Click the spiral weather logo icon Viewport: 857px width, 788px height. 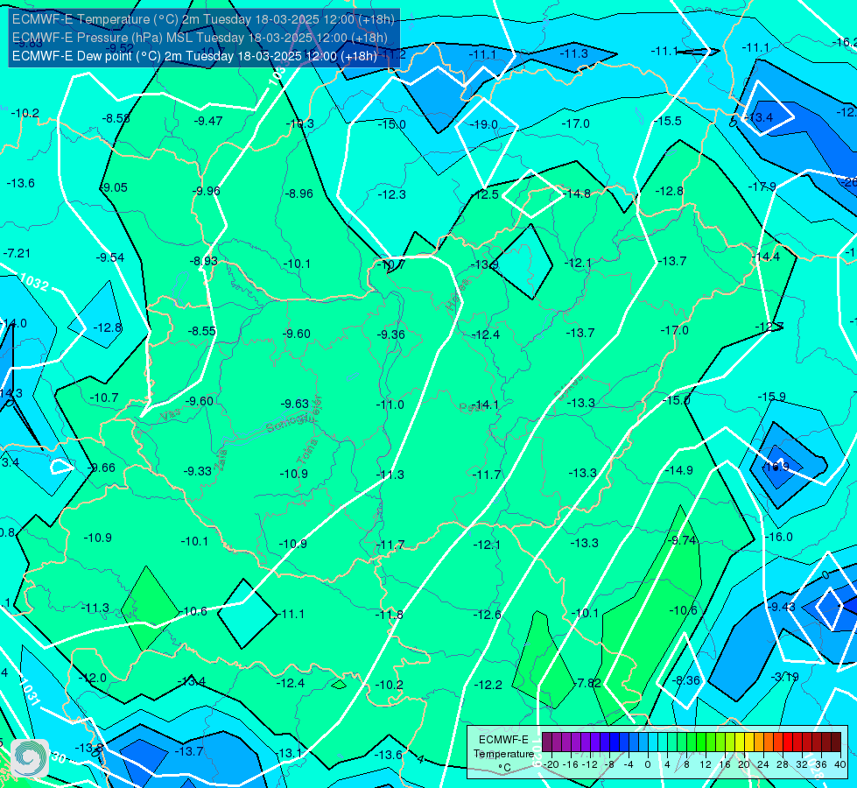(30, 758)
